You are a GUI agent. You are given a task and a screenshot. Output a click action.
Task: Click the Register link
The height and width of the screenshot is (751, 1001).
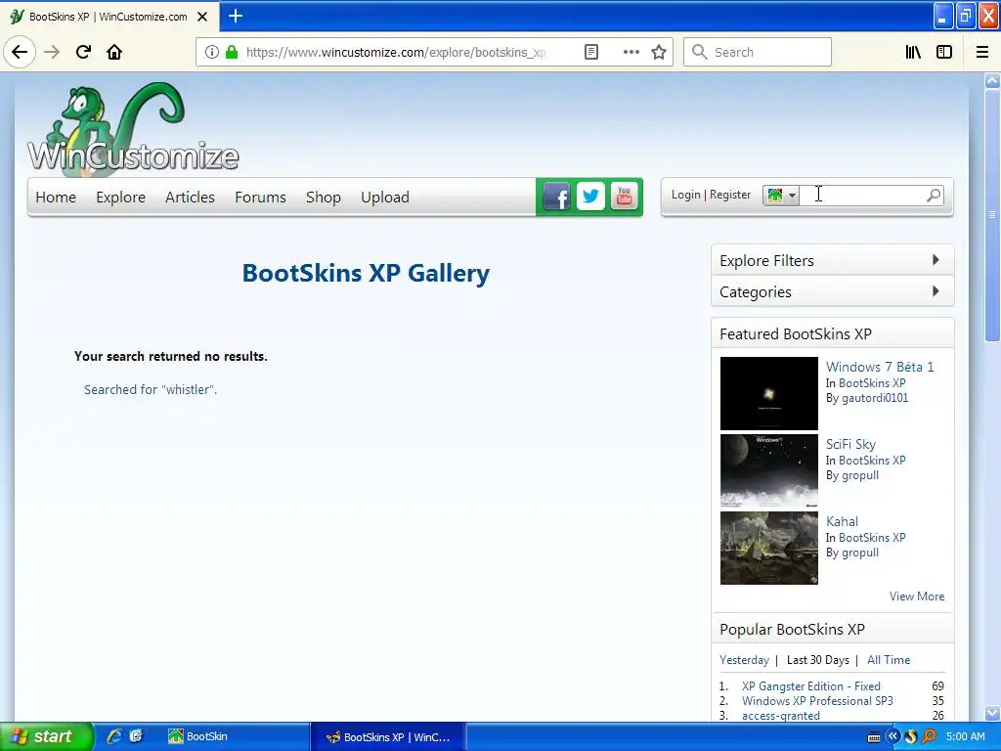coord(730,195)
